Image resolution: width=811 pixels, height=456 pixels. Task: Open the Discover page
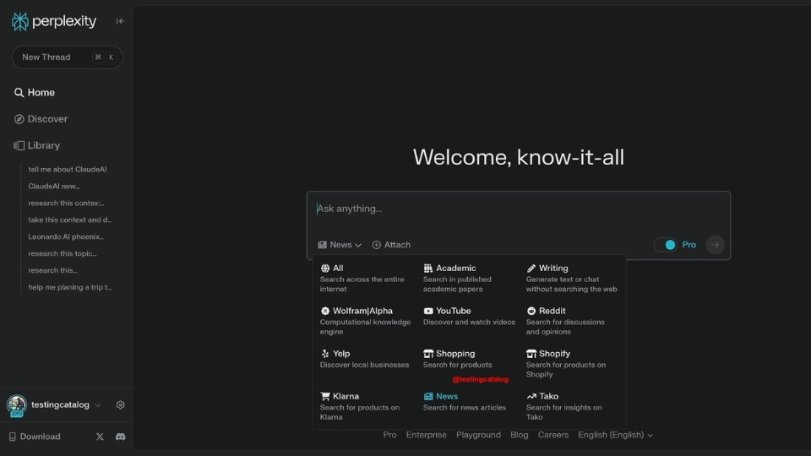tap(41, 119)
